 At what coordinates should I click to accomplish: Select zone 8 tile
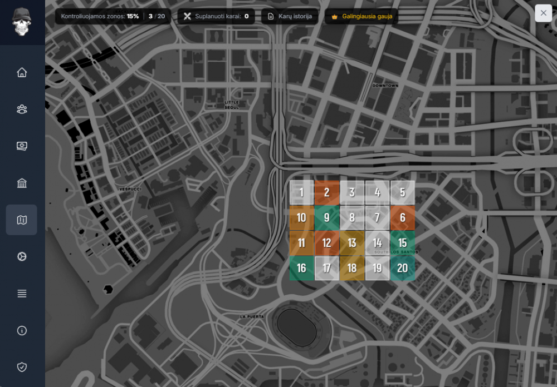tap(352, 217)
